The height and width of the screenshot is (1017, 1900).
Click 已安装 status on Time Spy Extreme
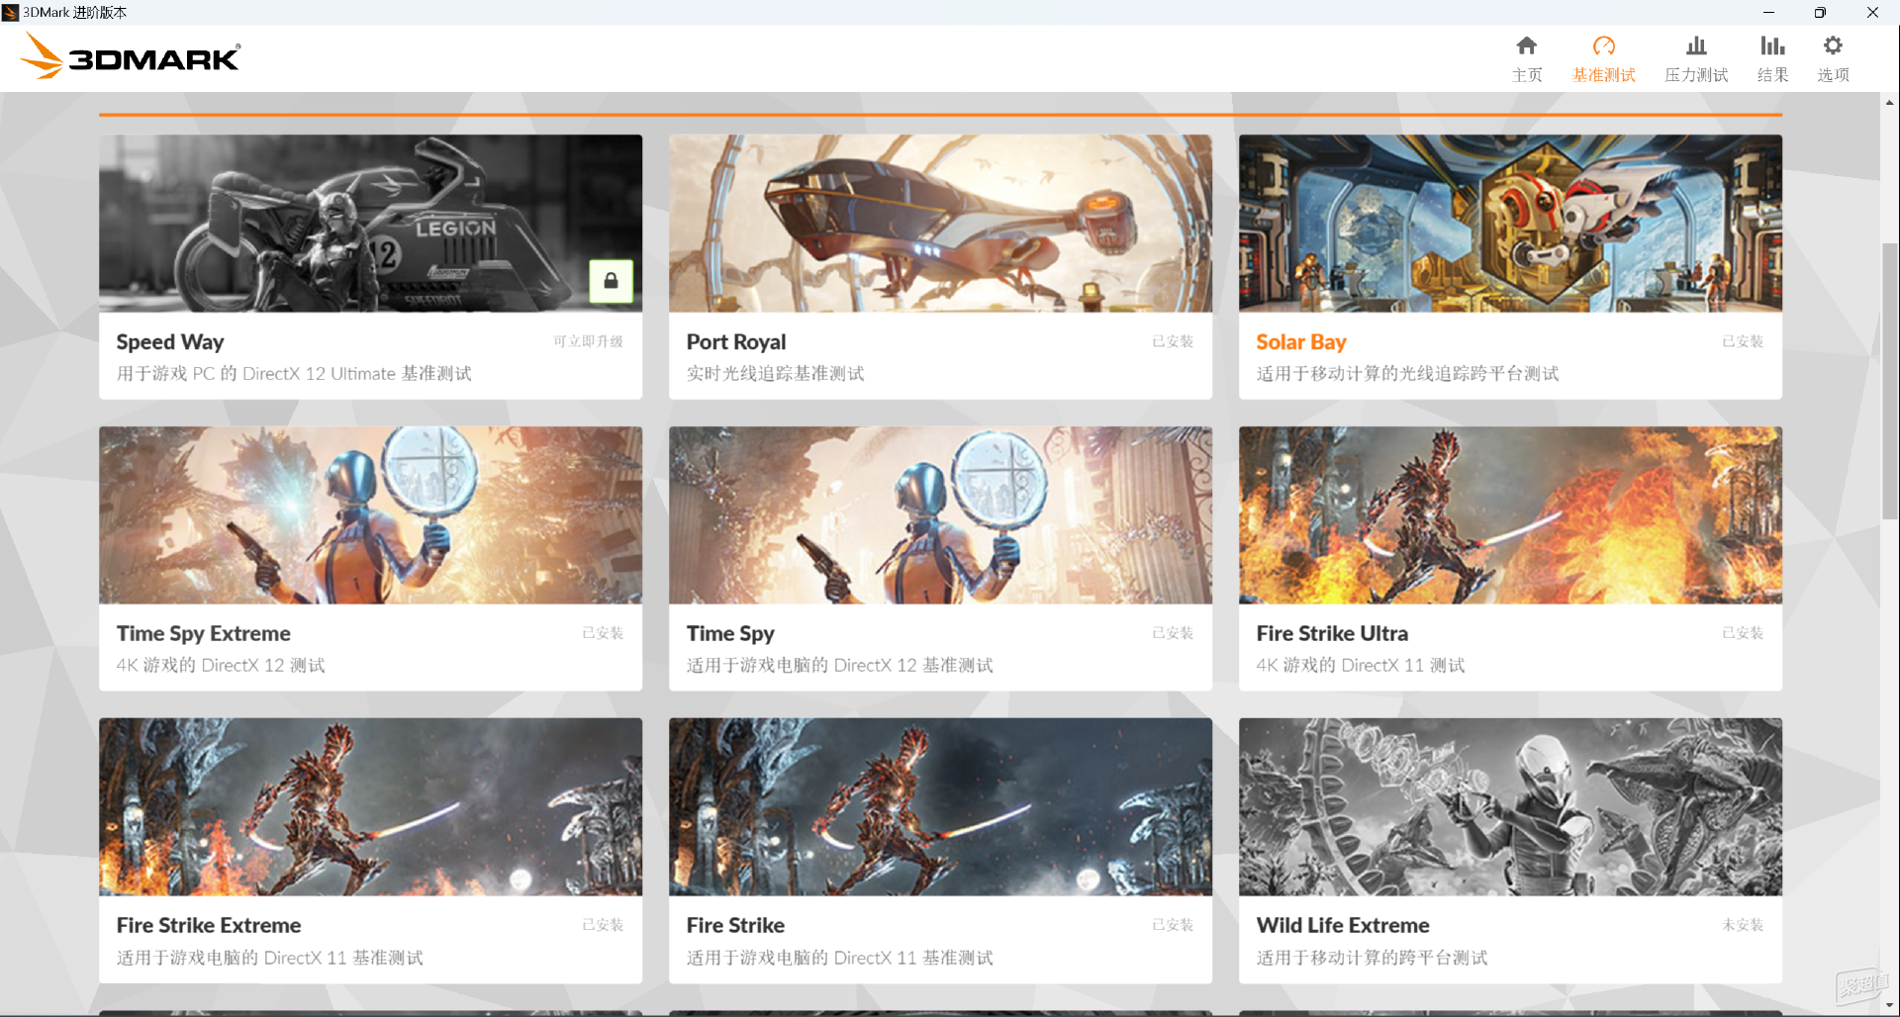coord(603,633)
